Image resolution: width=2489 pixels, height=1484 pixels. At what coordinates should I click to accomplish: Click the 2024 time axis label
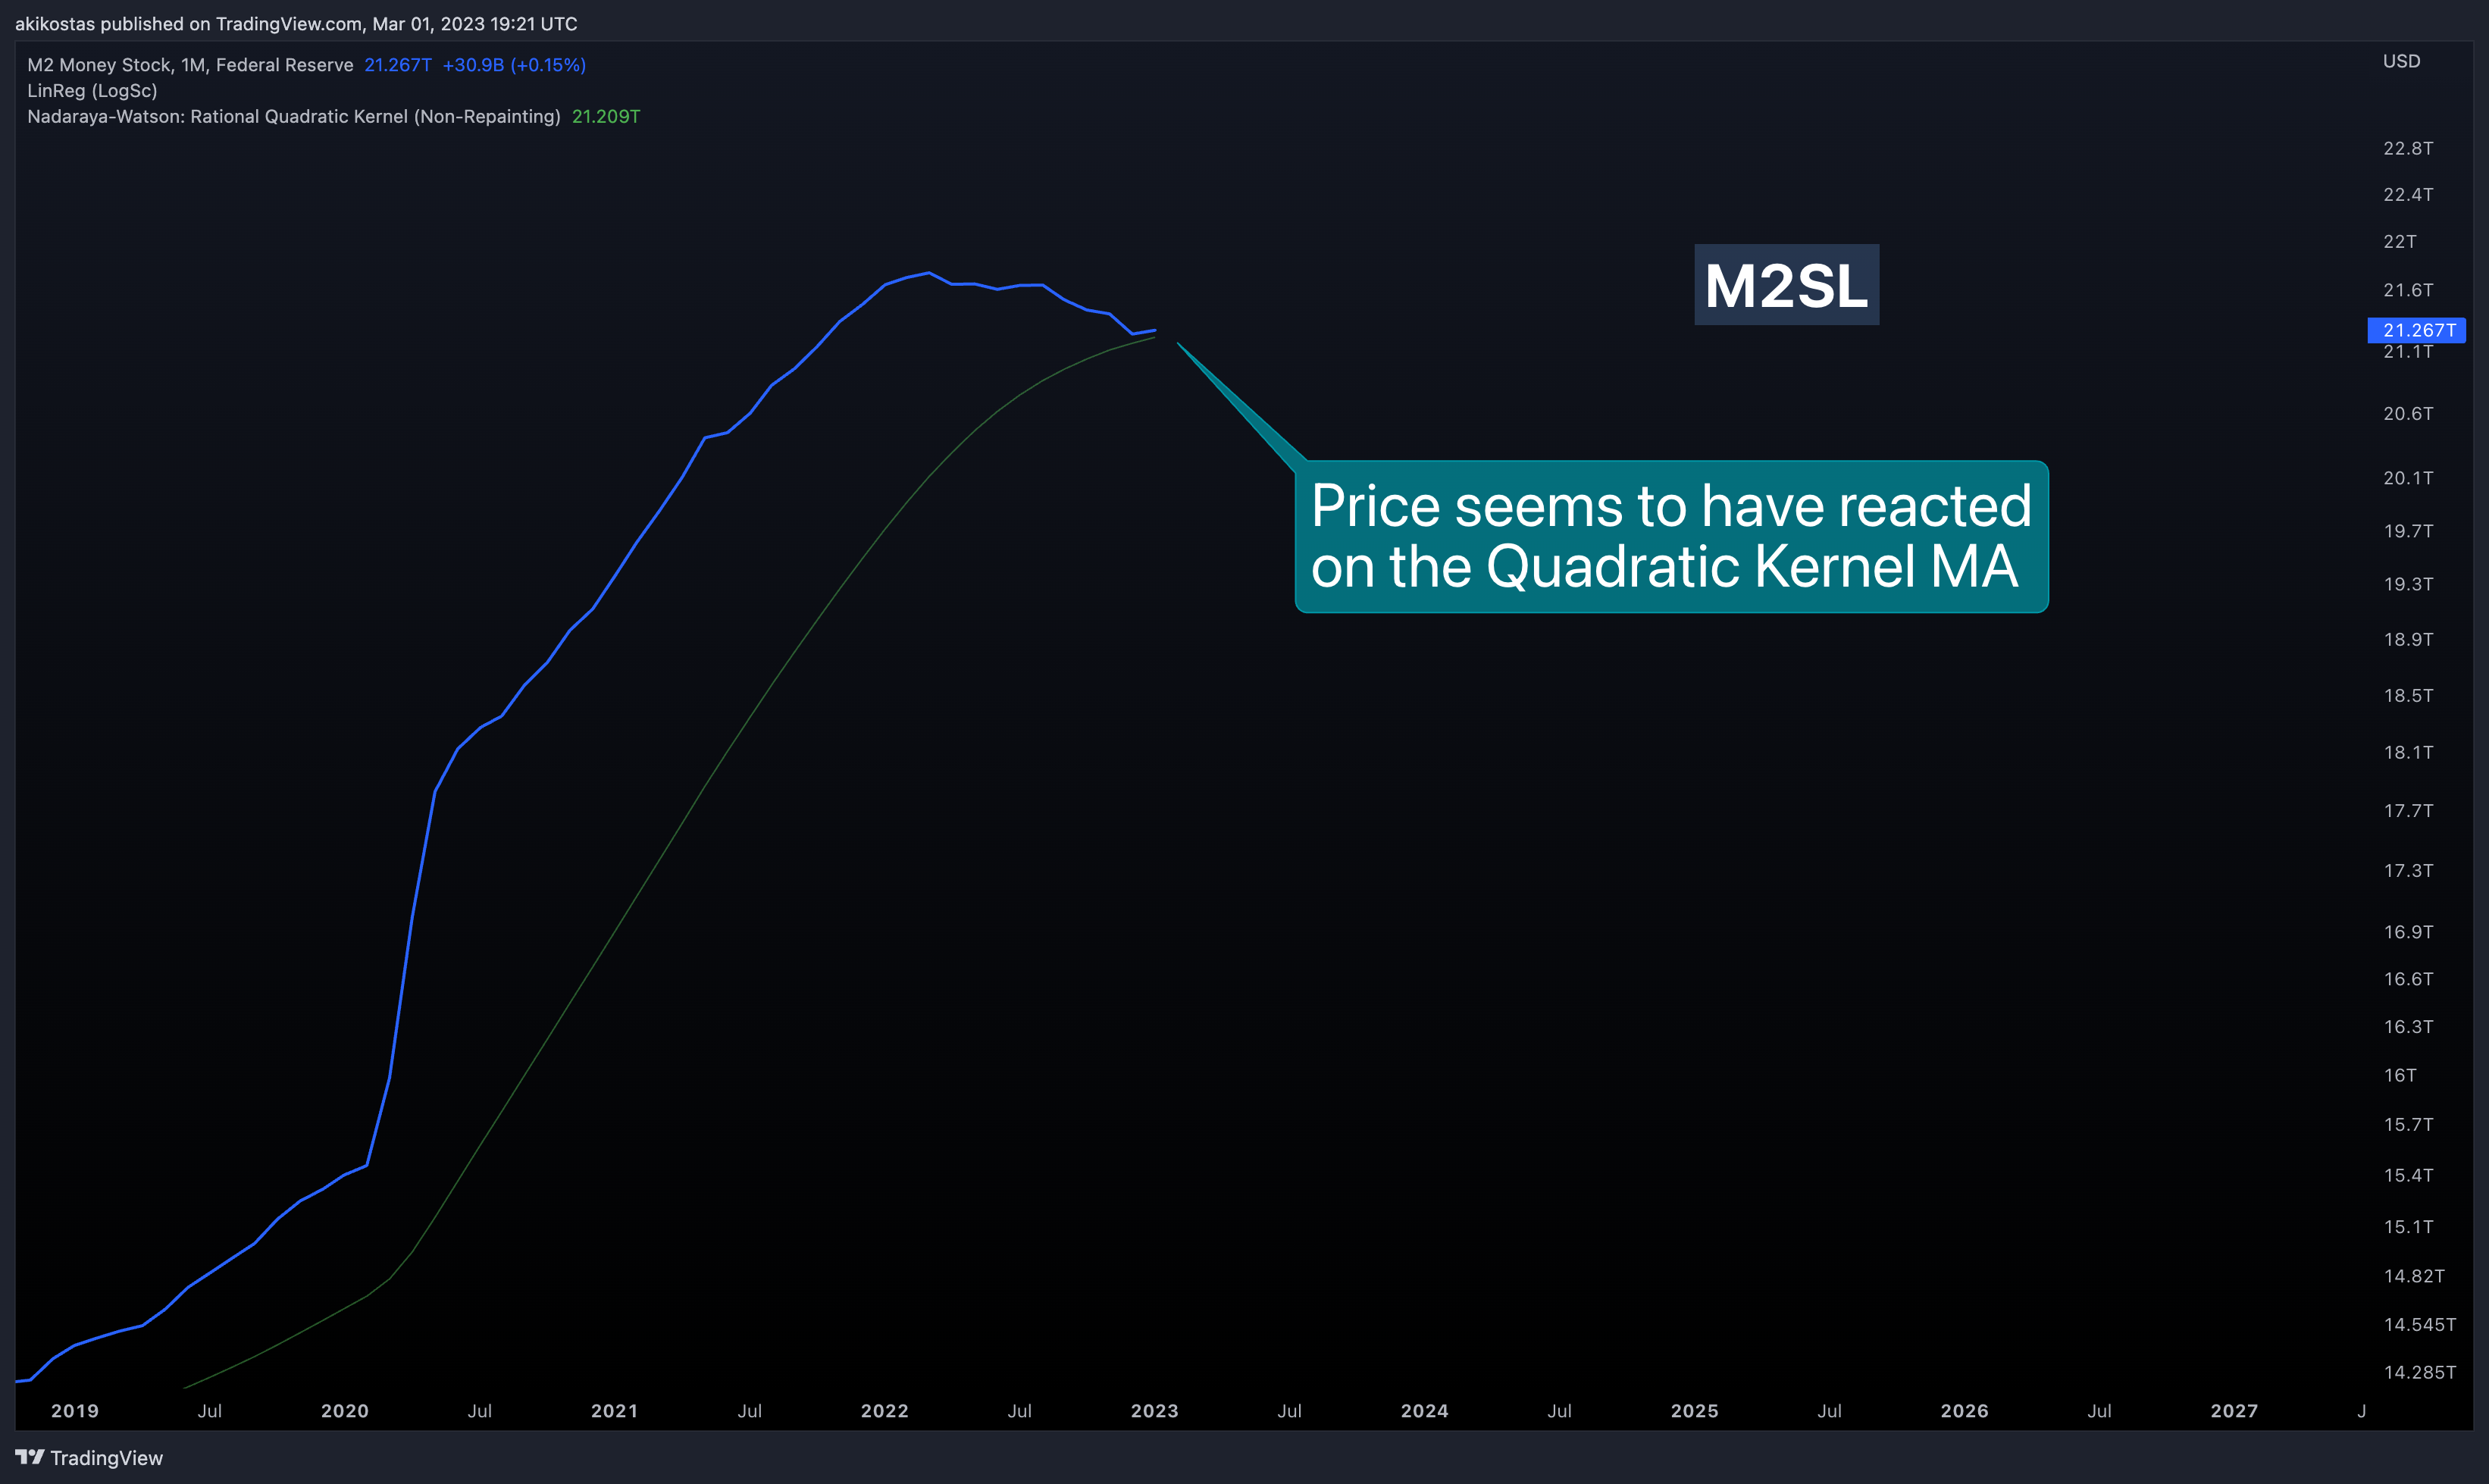pyautogui.click(x=1425, y=1411)
